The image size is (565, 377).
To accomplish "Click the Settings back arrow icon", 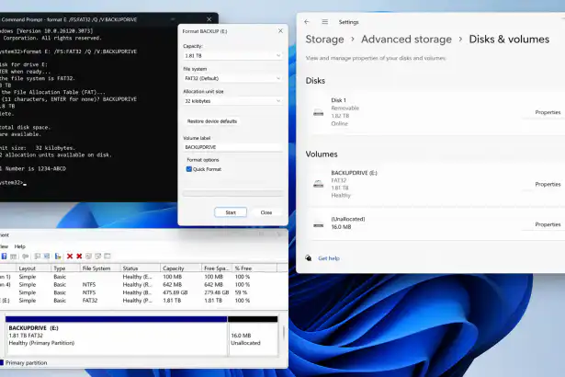I will click(307, 22).
